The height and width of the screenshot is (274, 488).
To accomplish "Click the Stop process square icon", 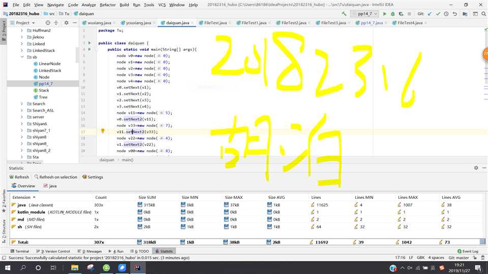I will (409, 14).
